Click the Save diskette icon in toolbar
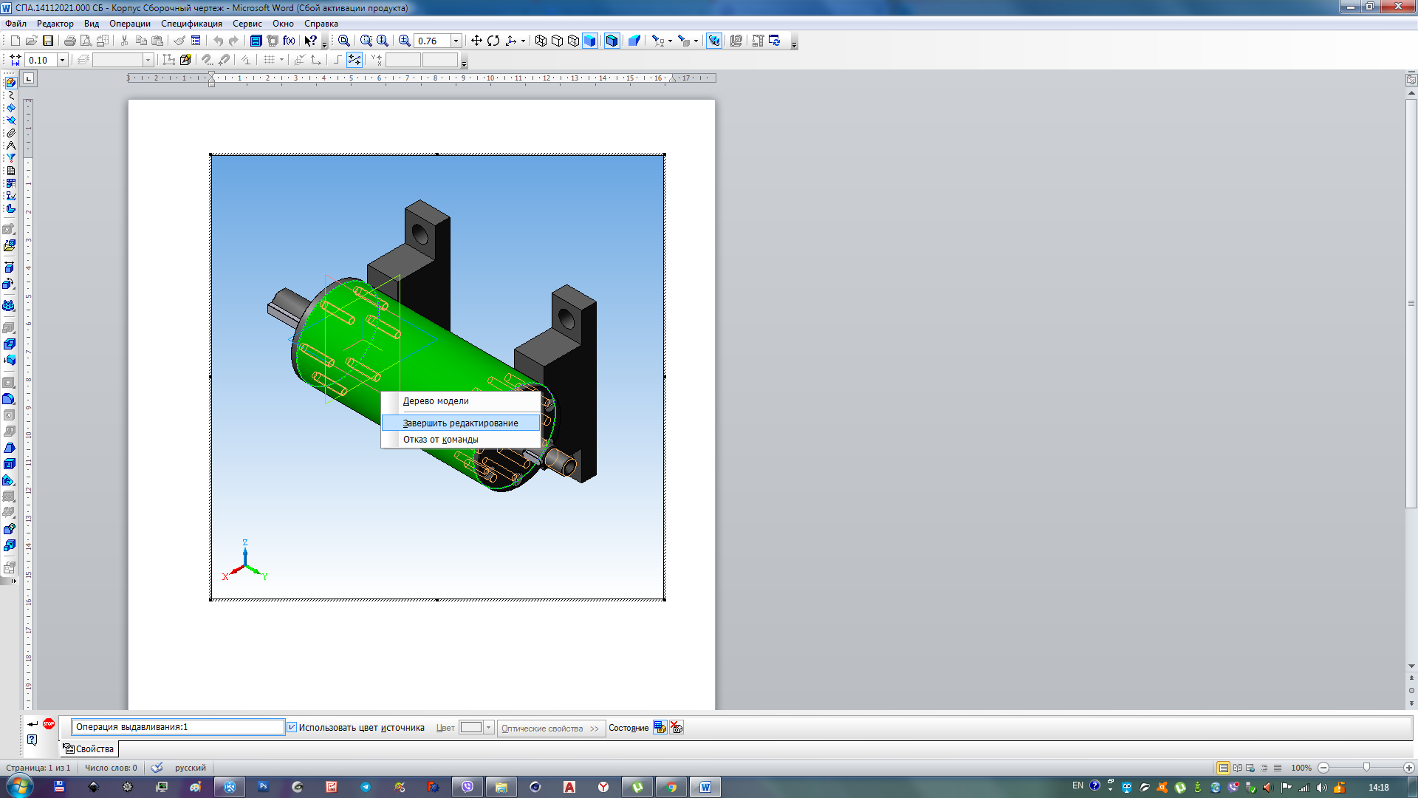 tap(48, 41)
